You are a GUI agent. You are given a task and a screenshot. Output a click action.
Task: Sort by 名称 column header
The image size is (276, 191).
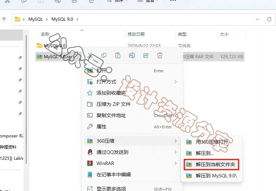(x=45, y=34)
